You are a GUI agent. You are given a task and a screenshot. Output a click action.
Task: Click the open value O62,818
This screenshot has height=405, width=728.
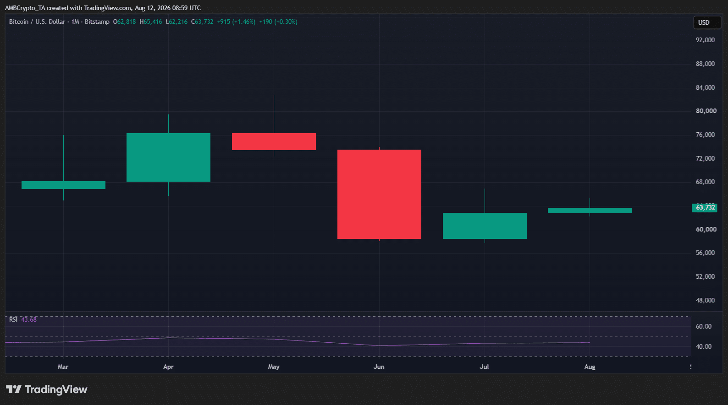tap(125, 22)
